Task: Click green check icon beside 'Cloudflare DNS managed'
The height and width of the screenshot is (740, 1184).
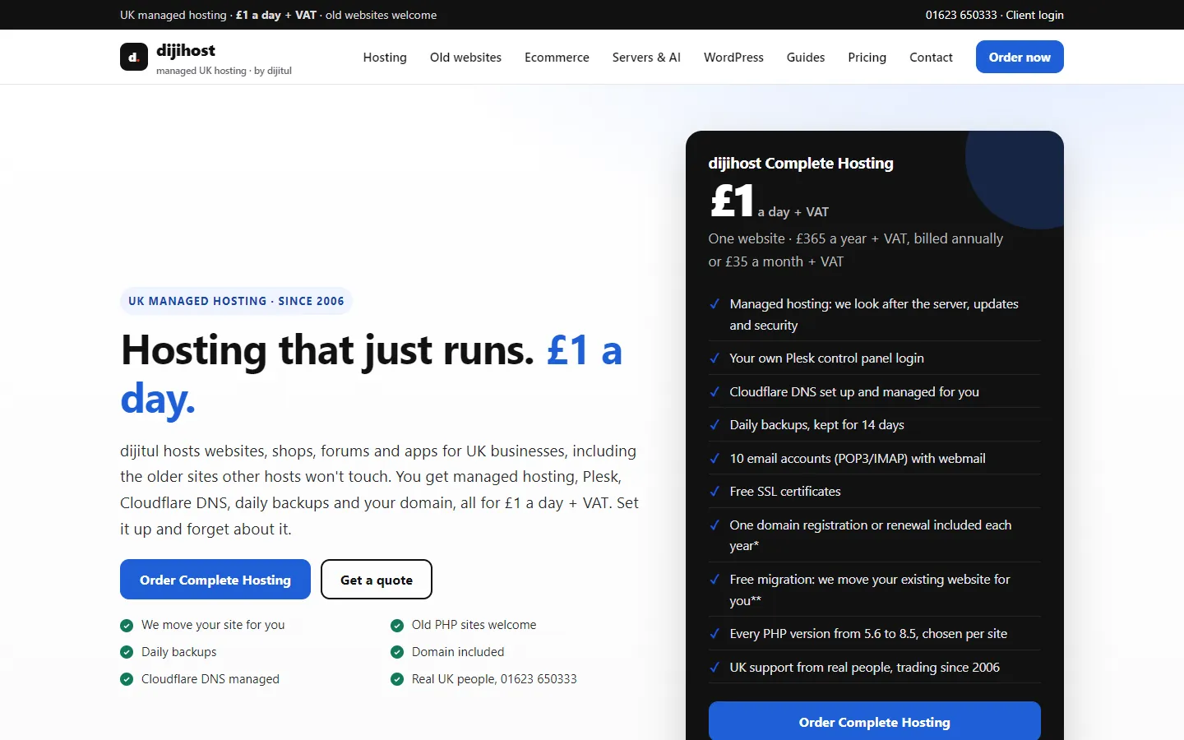Action: click(127, 679)
